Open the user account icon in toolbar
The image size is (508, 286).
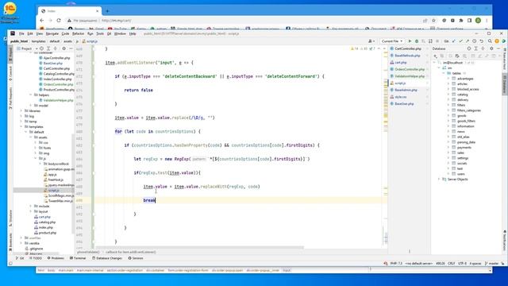tap(371, 41)
